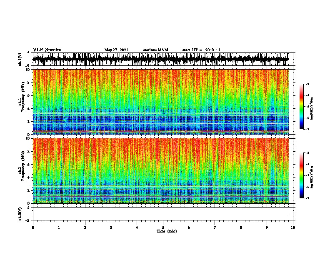Click the "8" minute tick on time axis
Image resolution: width=330 pixels, height=255 pixels.
pyautogui.click(x=241, y=227)
